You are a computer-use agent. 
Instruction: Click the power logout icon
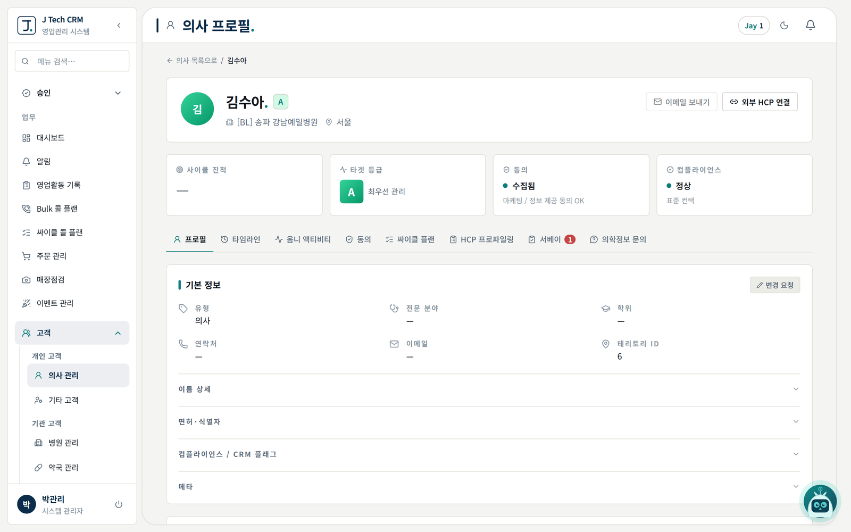point(119,504)
